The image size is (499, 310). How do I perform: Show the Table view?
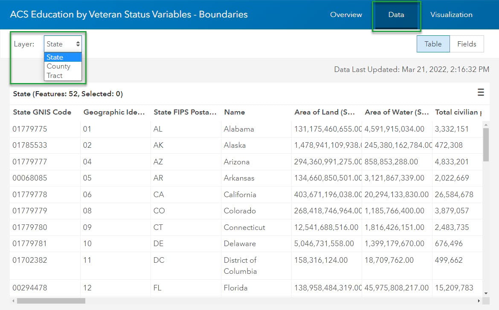click(433, 44)
